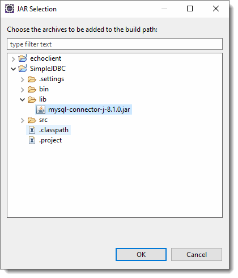Screen dimensions: 238x278
Task: Confirm selection with OK button
Action: pos(141,254)
